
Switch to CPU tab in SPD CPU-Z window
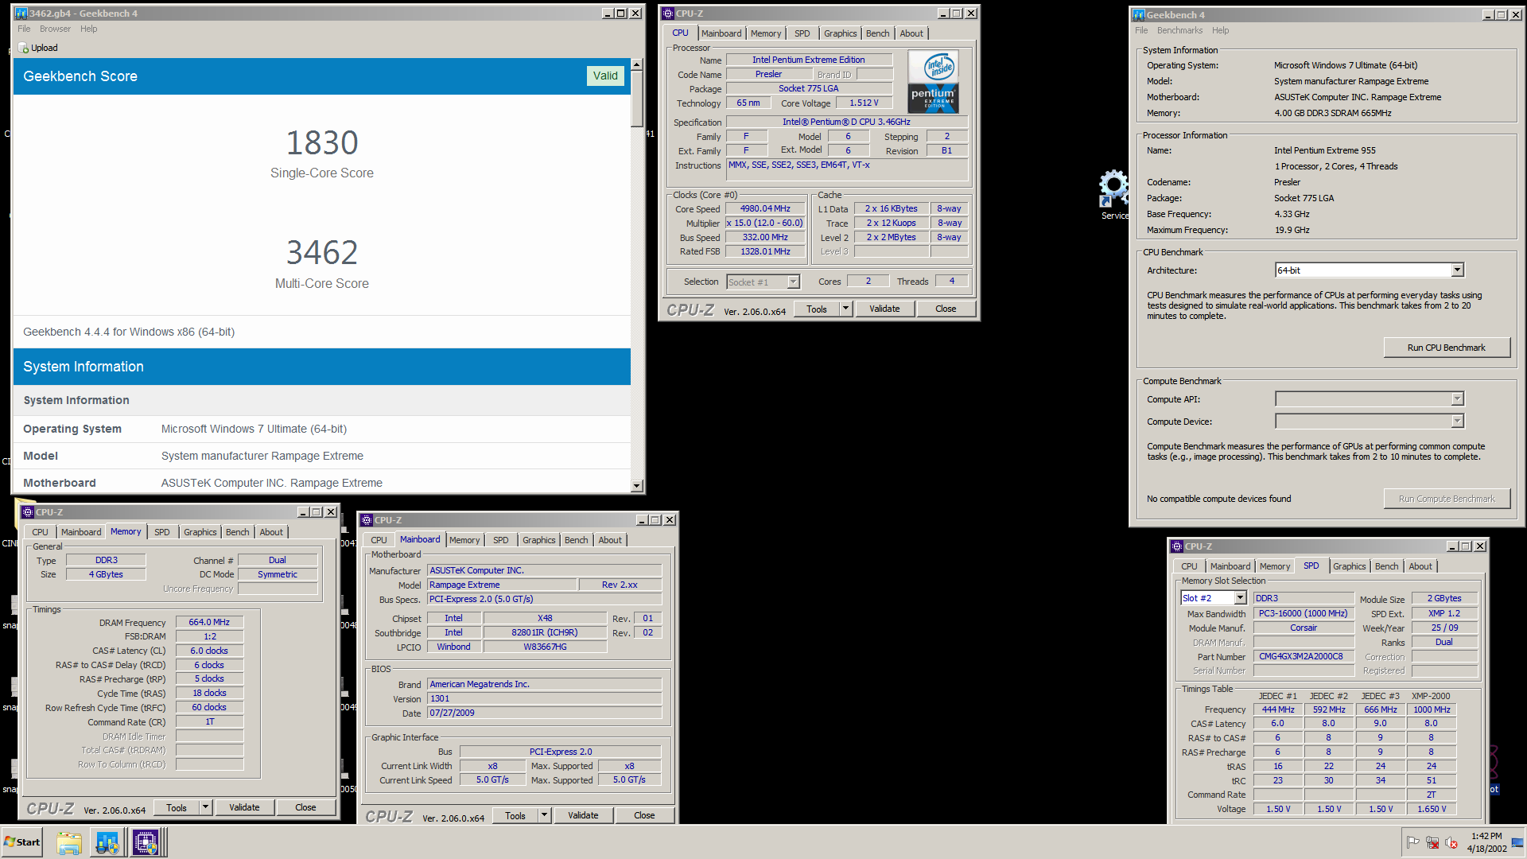pyautogui.click(x=1189, y=566)
